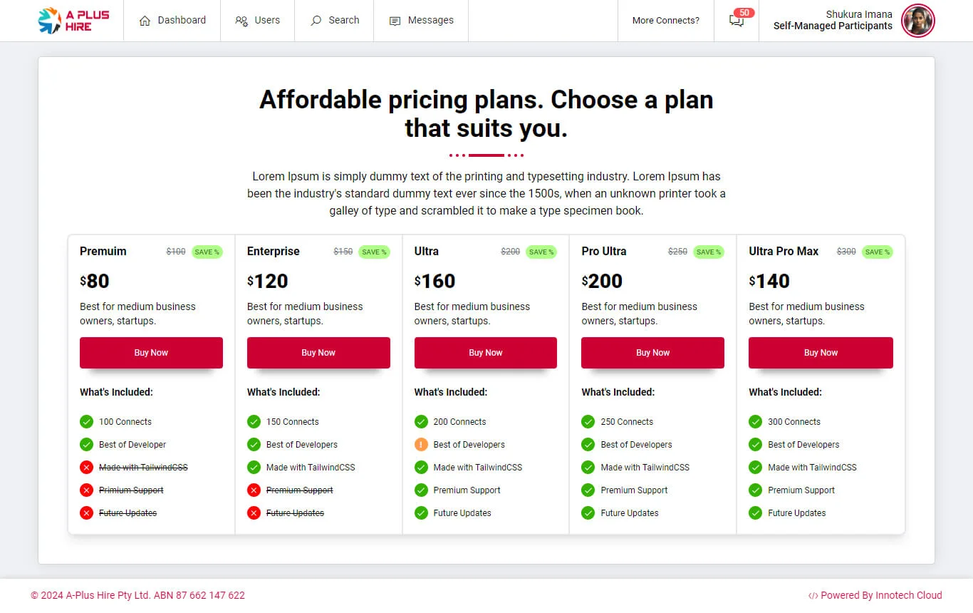The height and width of the screenshot is (613, 973).
Task: Click the Search magnifier icon
Action: [316, 21]
